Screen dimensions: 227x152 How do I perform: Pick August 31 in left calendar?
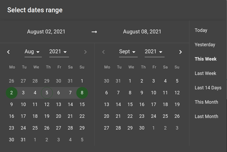click(x=23, y=140)
